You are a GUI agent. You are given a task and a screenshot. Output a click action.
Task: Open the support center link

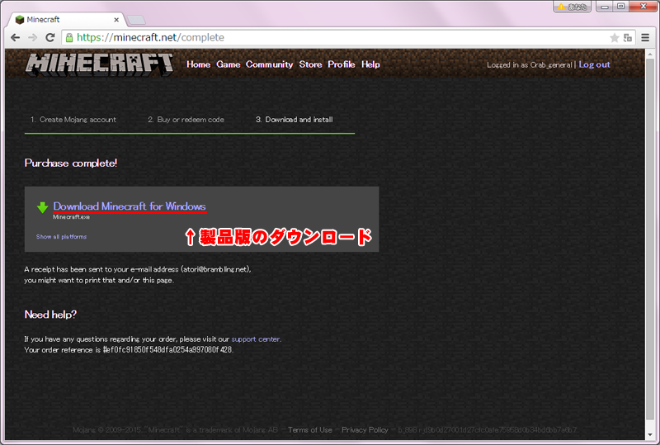click(256, 339)
